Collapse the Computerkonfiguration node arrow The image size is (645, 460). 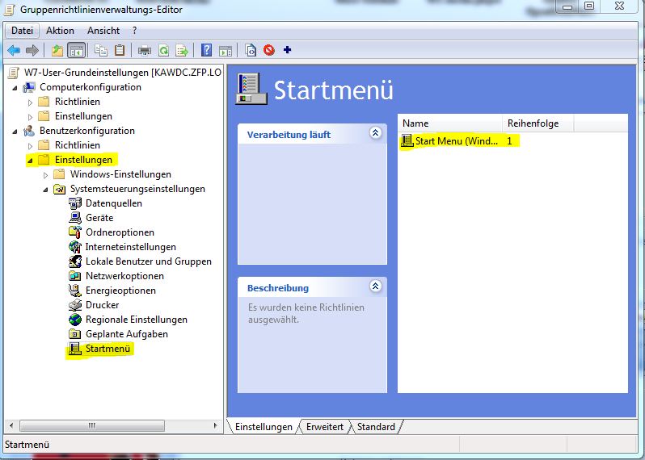tap(15, 88)
